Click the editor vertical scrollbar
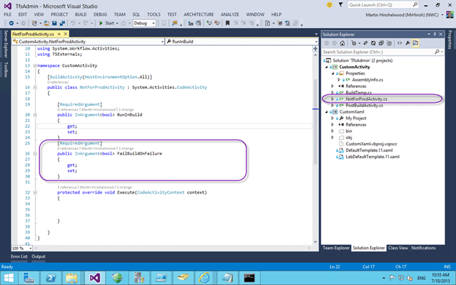This screenshot has height=285, width=456. click(316, 122)
